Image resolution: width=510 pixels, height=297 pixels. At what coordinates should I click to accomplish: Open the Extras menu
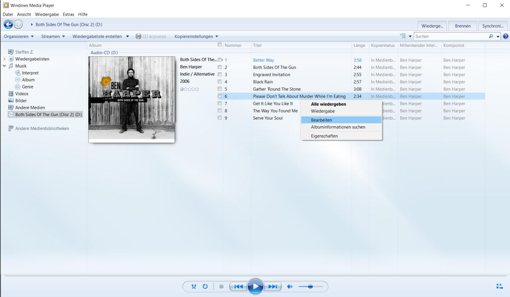point(68,14)
